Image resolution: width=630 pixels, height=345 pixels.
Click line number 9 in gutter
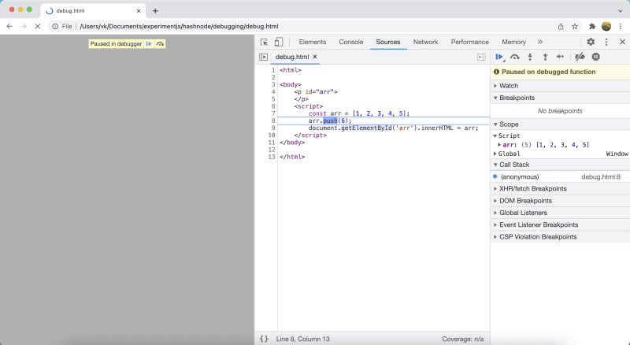273,128
